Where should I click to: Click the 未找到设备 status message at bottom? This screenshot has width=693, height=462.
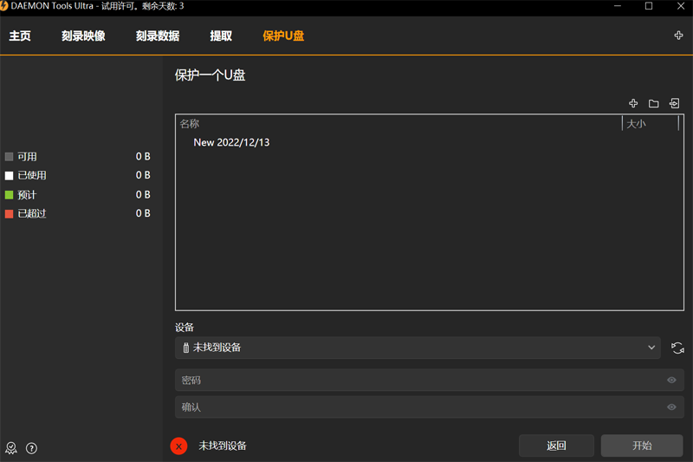coord(223,446)
